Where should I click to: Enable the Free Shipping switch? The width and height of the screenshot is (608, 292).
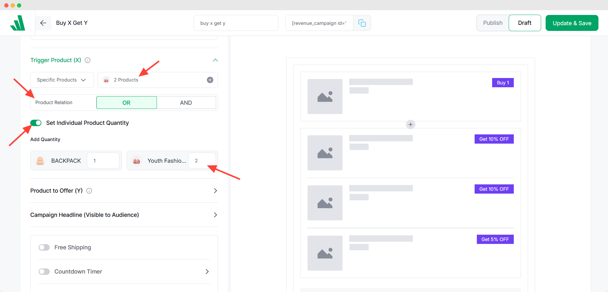tap(44, 247)
